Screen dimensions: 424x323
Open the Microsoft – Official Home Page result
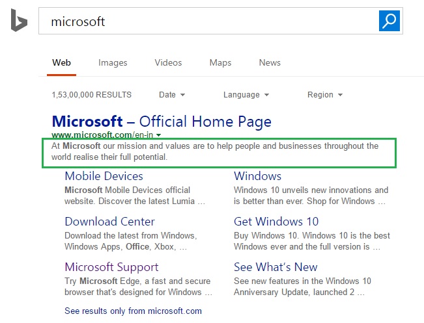coord(162,122)
